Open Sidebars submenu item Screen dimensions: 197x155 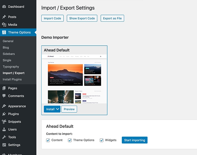tap(9, 54)
